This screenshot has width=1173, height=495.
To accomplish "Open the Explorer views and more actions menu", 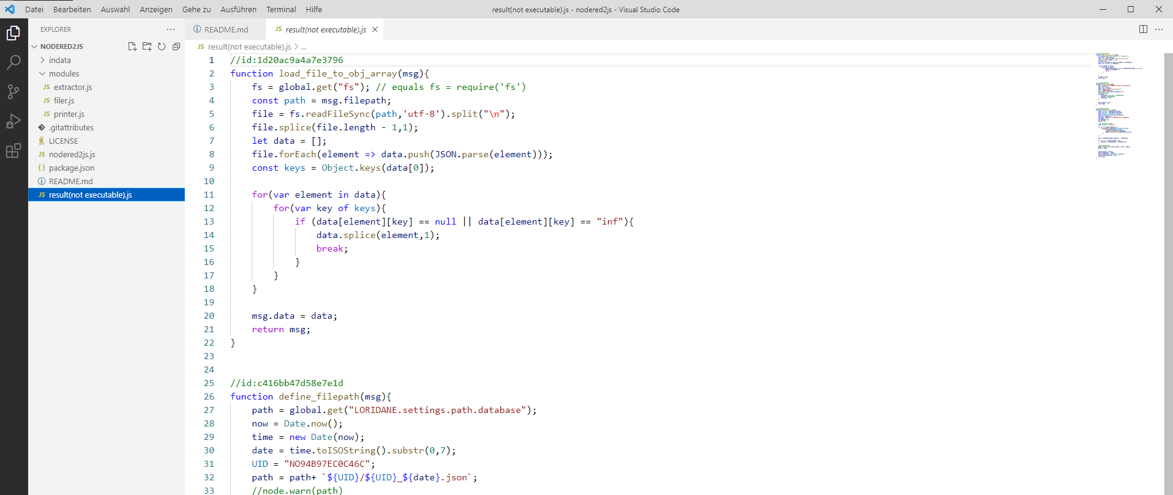I will [171, 29].
